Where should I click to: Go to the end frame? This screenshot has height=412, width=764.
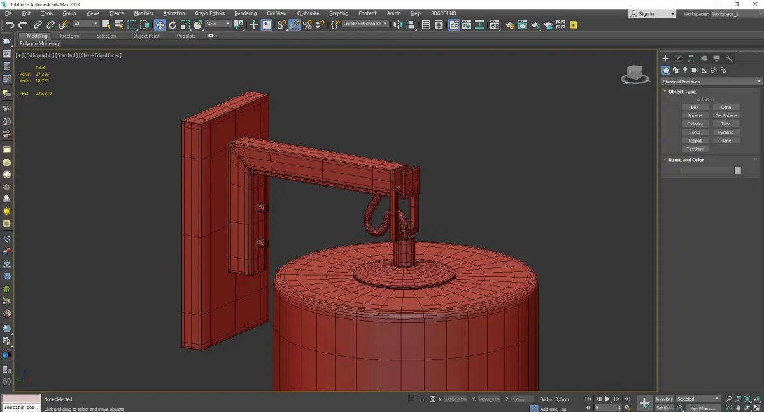(x=627, y=399)
